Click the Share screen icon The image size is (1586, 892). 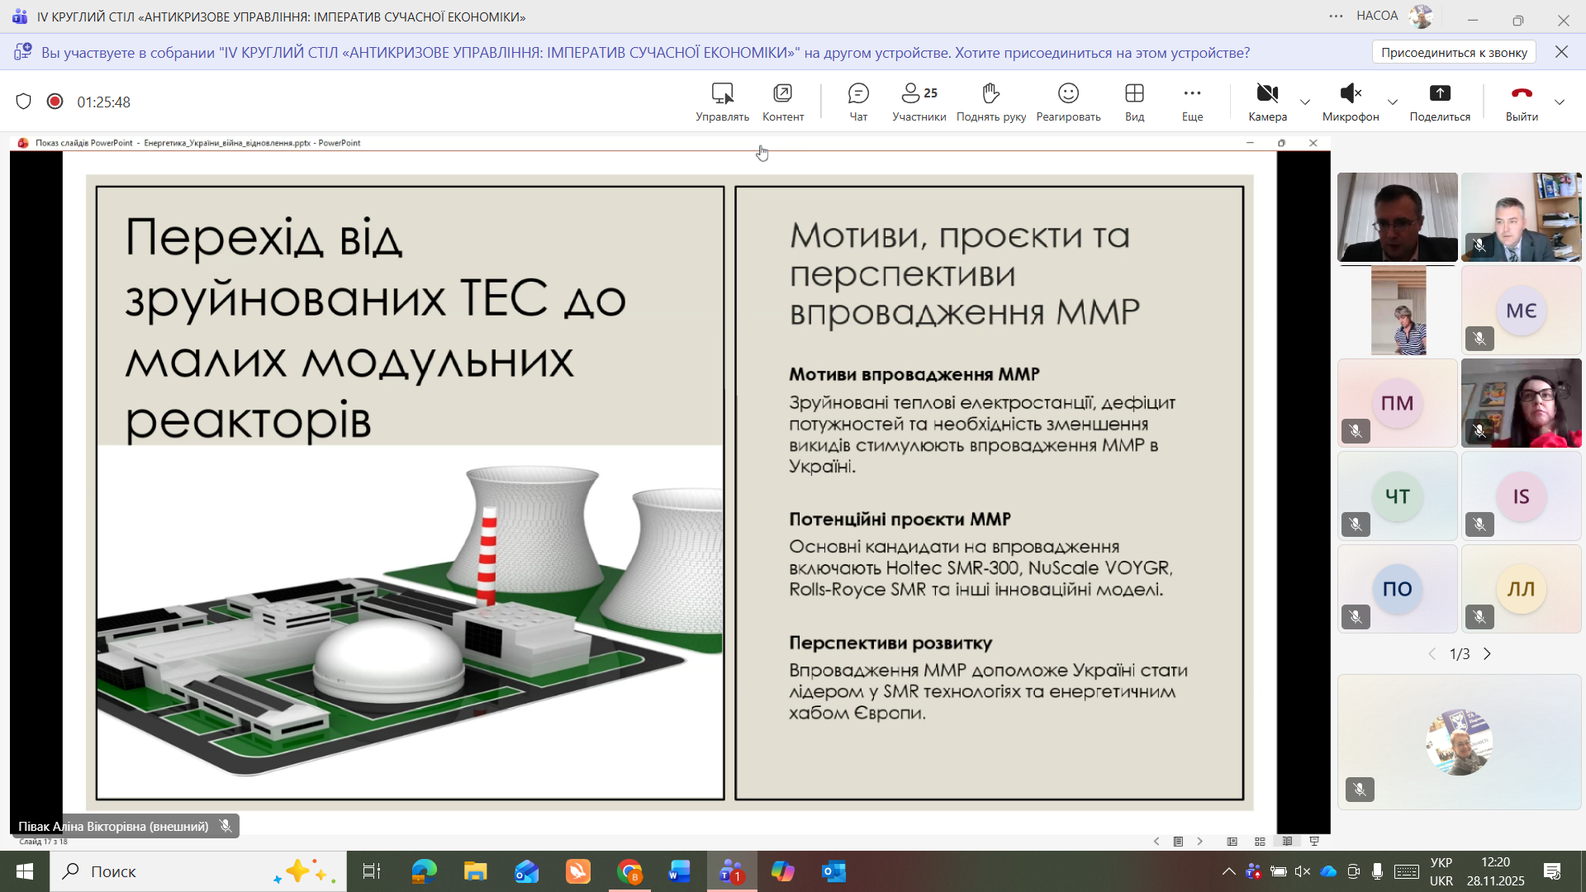(1439, 94)
